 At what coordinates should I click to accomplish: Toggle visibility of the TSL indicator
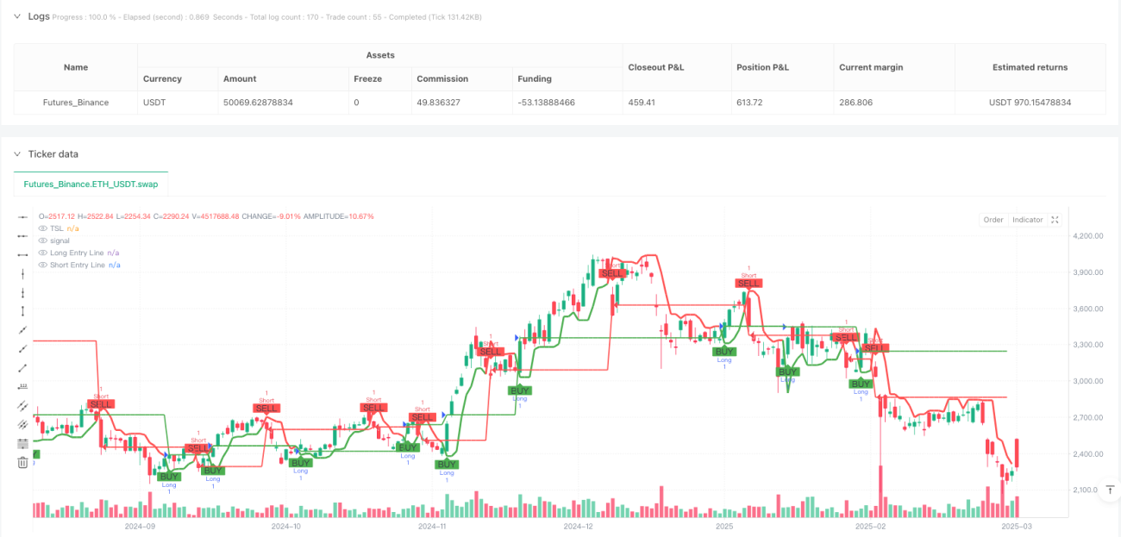coord(43,228)
